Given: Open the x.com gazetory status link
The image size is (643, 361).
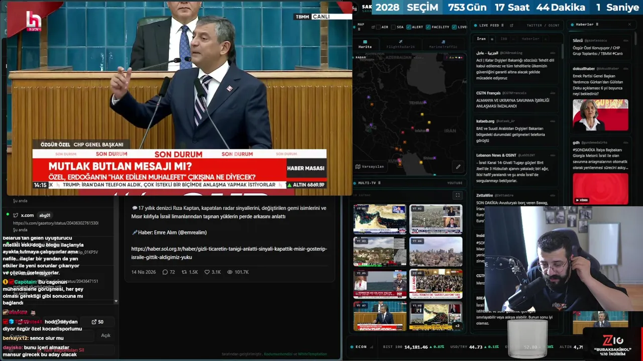Looking at the screenshot, I should click(56, 223).
